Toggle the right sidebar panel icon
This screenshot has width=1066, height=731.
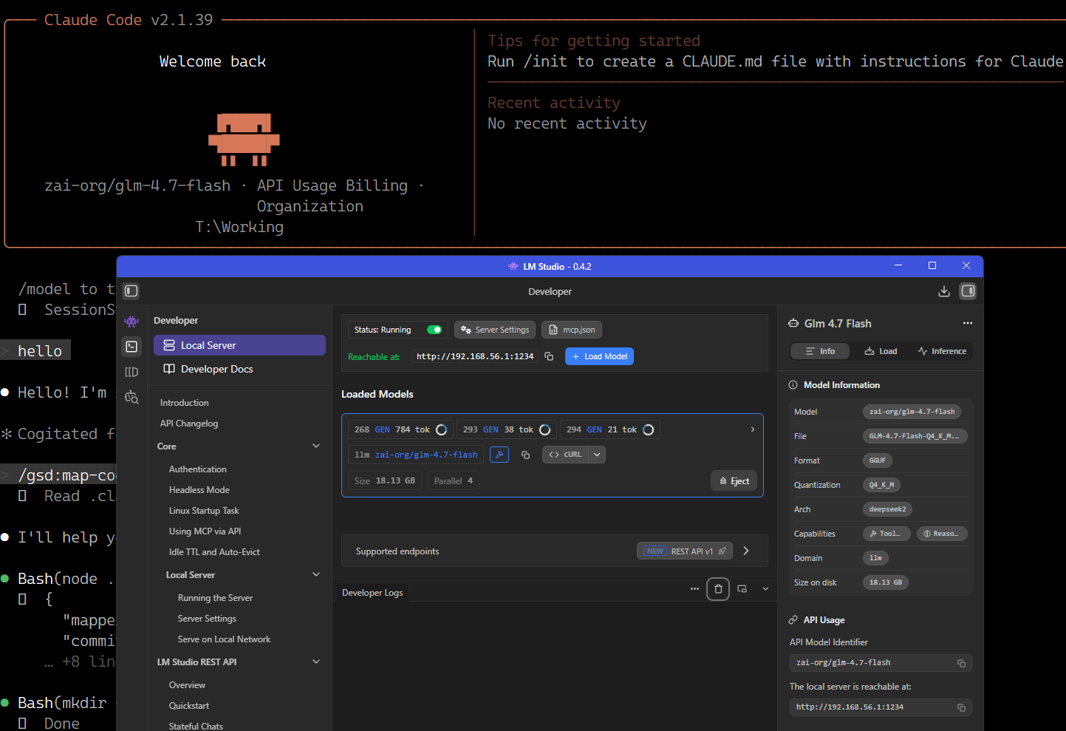tap(968, 291)
